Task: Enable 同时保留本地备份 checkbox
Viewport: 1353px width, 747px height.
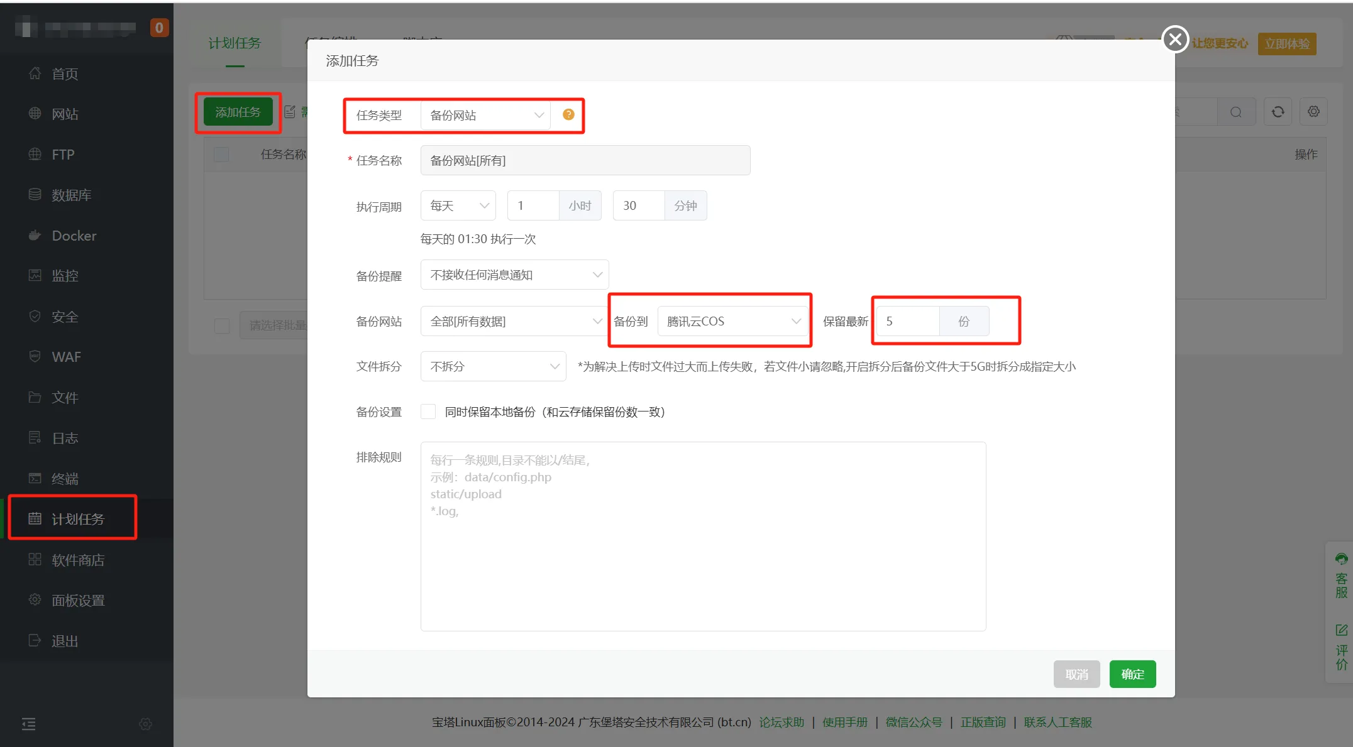Action: point(428,412)
